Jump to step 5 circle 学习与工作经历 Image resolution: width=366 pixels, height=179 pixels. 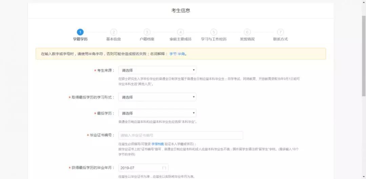click(213, 32)
